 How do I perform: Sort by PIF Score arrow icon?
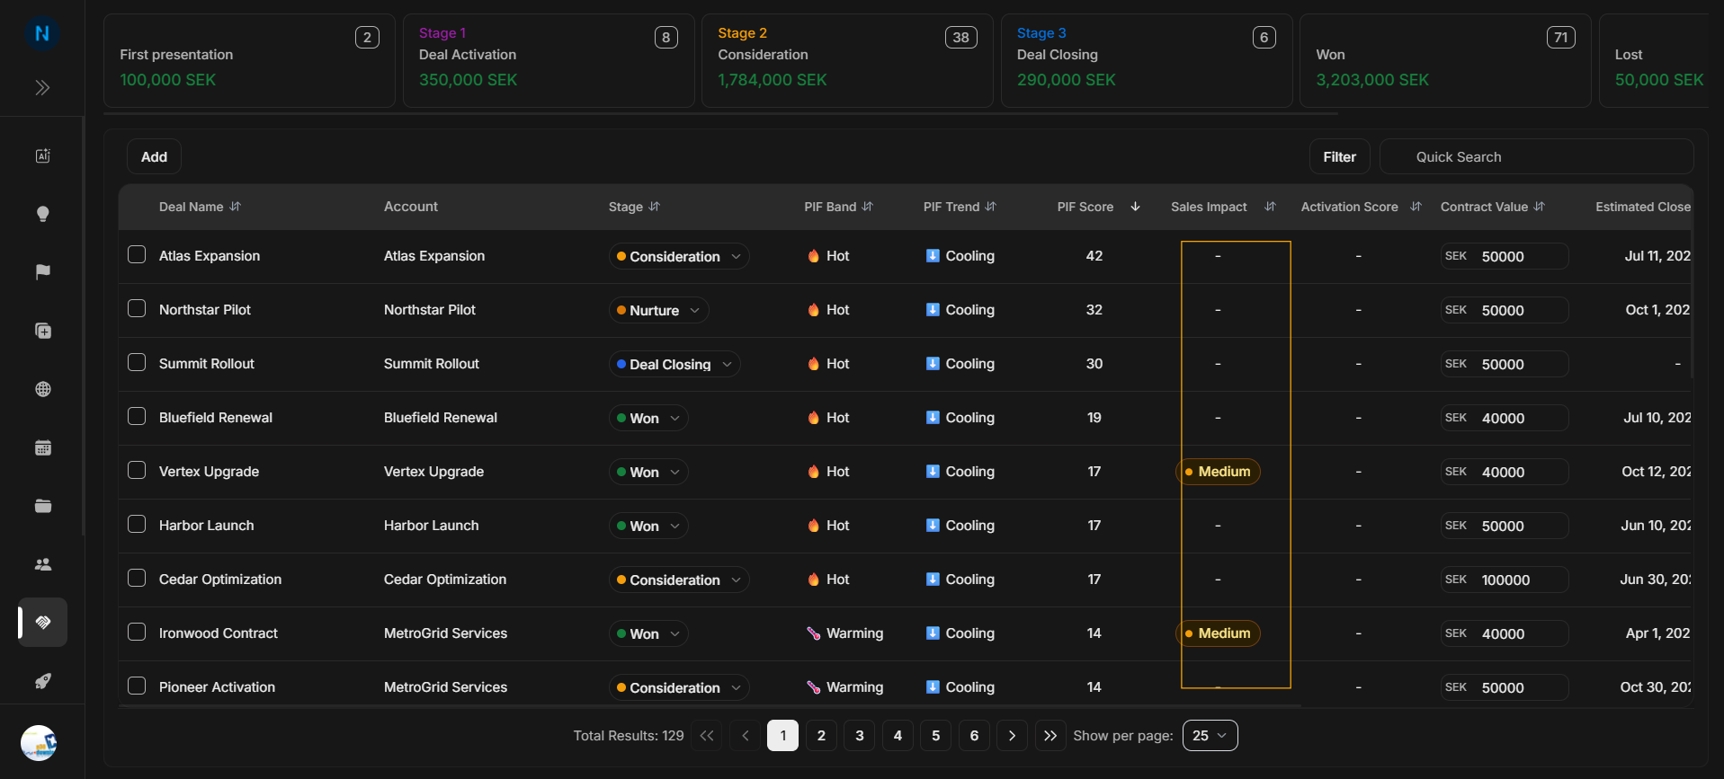tap(1135, 207)
